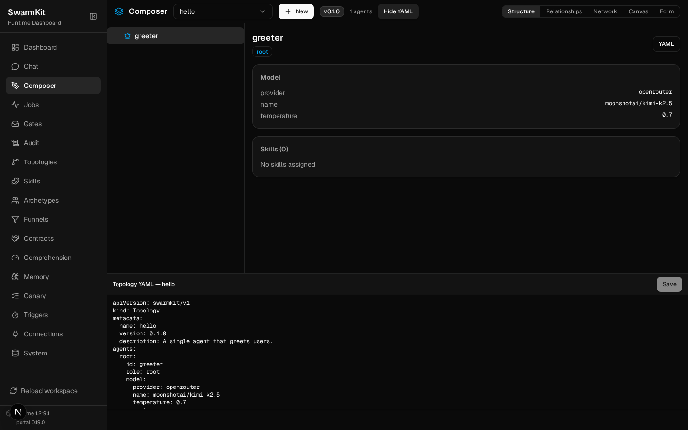The image size is (688, 430).
Task: Click inside the YAML editor on apiVersion line
Action: coord(151,303)
